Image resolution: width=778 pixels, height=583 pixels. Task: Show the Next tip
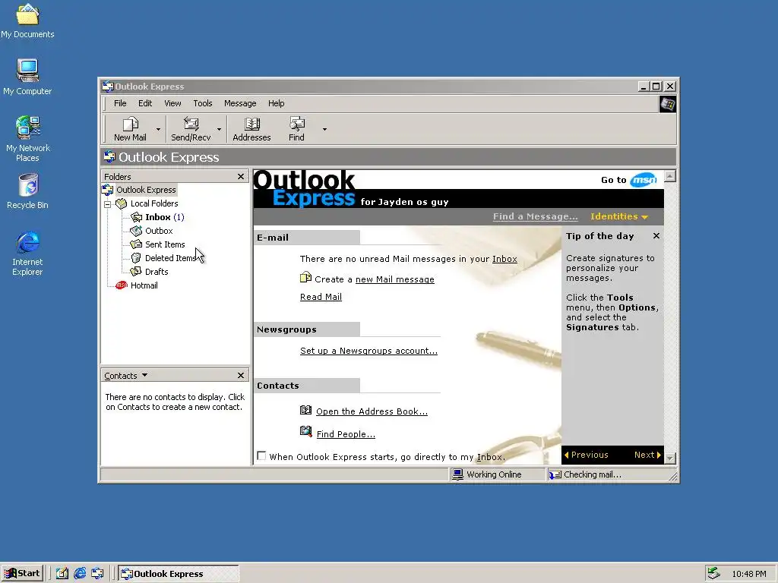(x=647, y=455)
